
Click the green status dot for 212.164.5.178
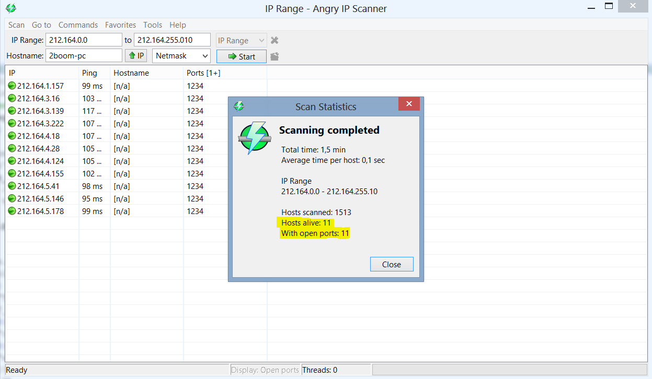tap(12, 211)
